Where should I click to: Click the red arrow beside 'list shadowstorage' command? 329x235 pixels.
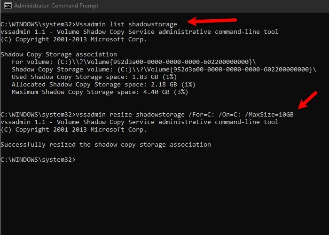pos(211,21)
